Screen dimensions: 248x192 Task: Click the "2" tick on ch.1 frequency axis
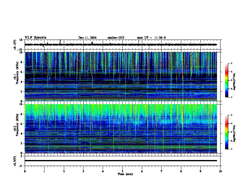[22, 92]
